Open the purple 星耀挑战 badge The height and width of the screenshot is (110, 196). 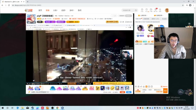[x=50, y=22]
